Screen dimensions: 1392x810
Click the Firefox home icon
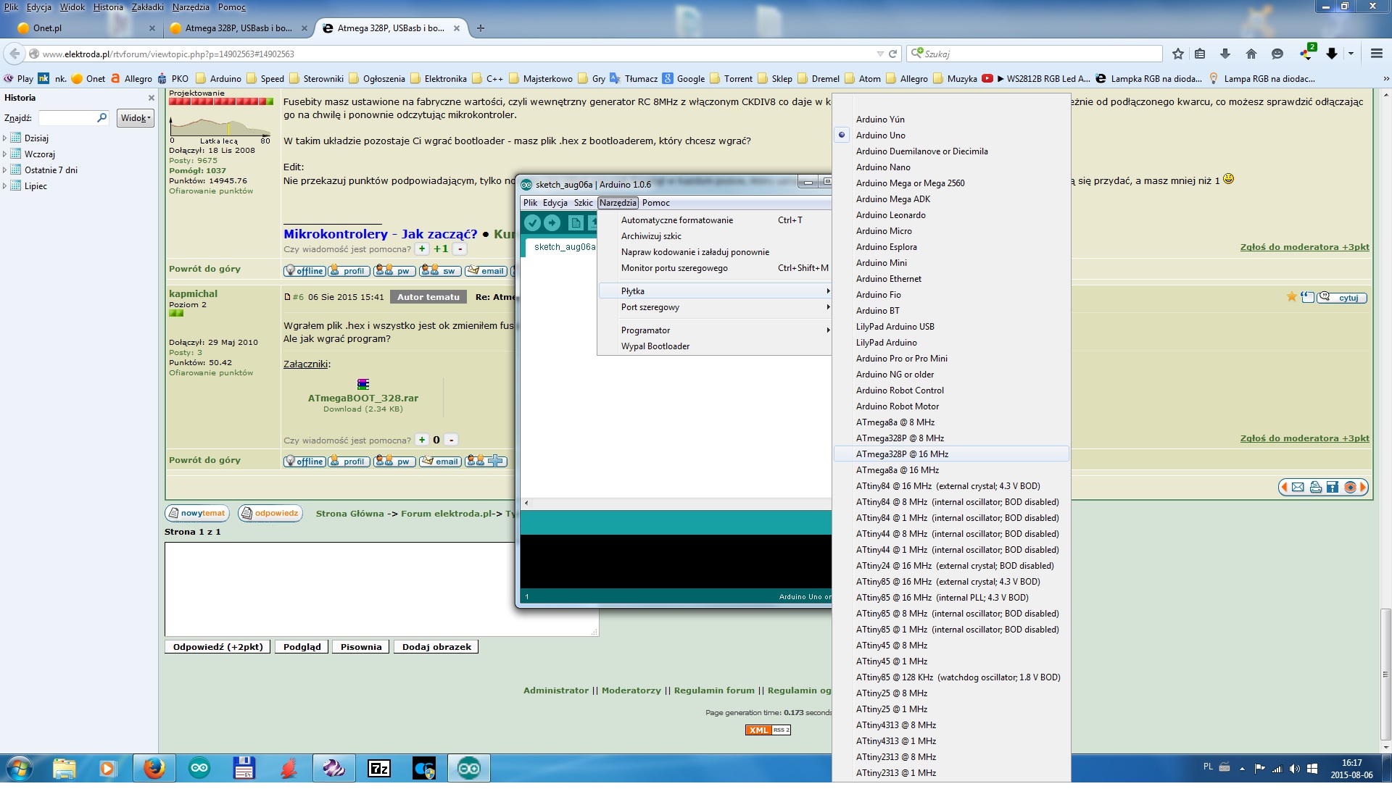1251,54
